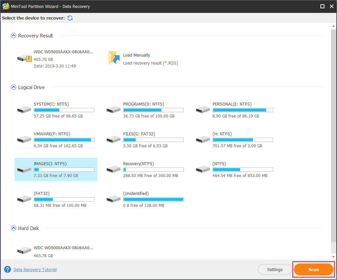Maximize the MiniTool Partition Wizard window
Viewport: 337px width, 280px height.
click(x=322, y=6)
